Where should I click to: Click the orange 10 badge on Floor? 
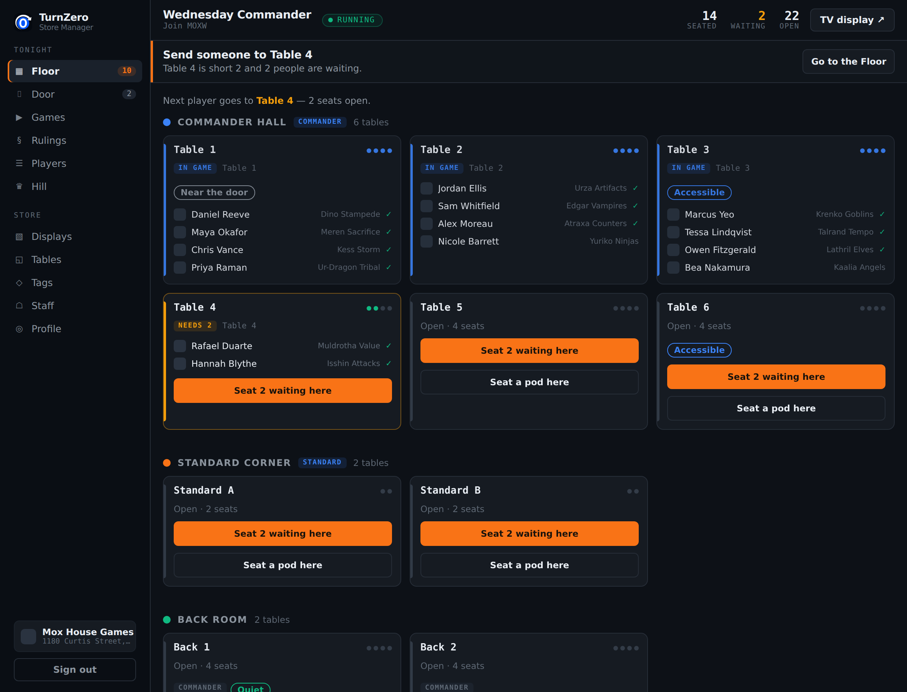coord(127,71)
